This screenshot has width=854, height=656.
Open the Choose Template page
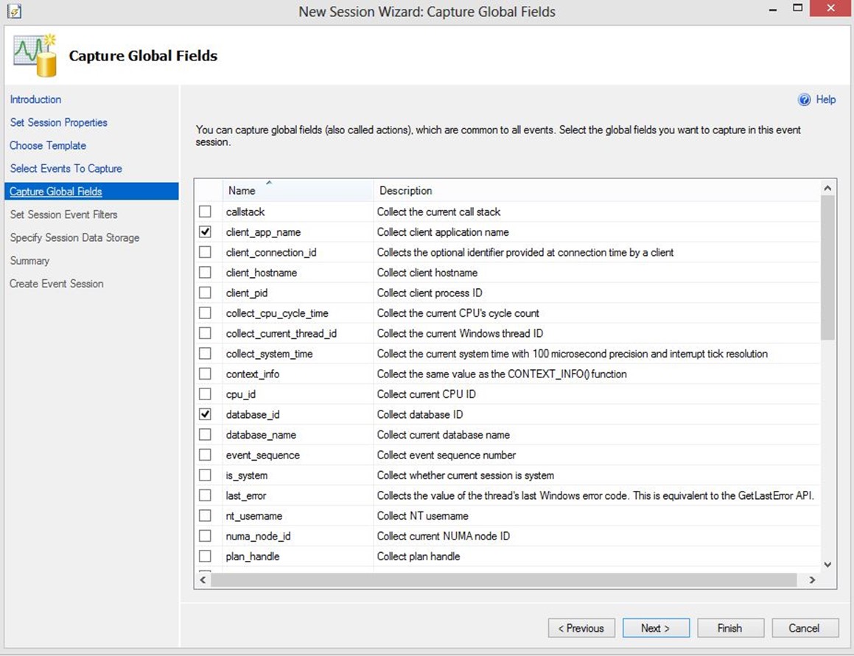pos(48,145)
